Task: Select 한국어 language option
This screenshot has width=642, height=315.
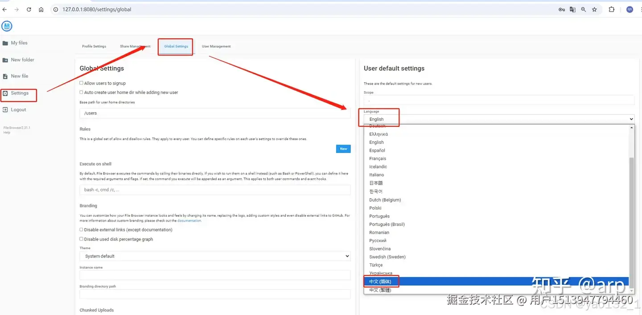Action: click(496, 191)
